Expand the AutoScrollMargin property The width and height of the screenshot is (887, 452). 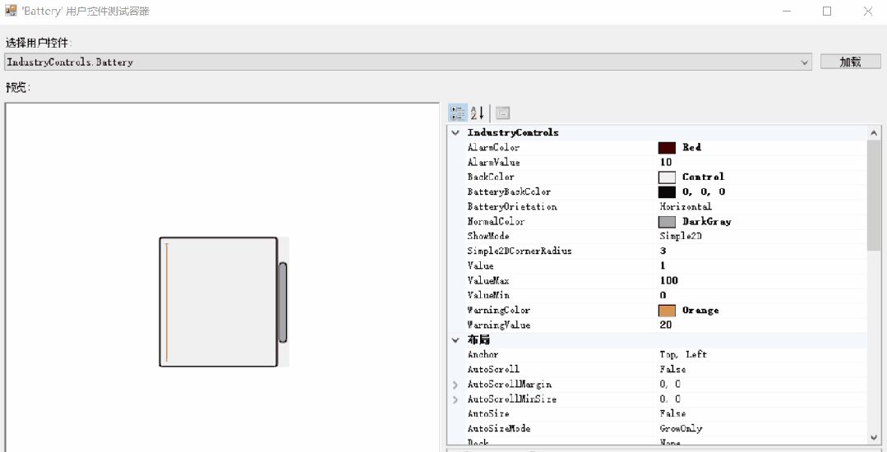click(455, 384)
